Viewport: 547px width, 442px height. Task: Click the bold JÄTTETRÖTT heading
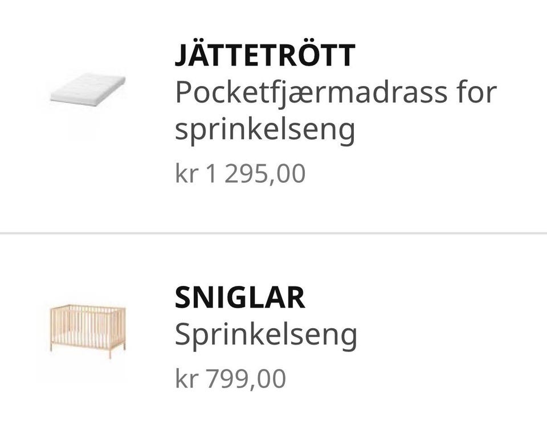[265, 55]
